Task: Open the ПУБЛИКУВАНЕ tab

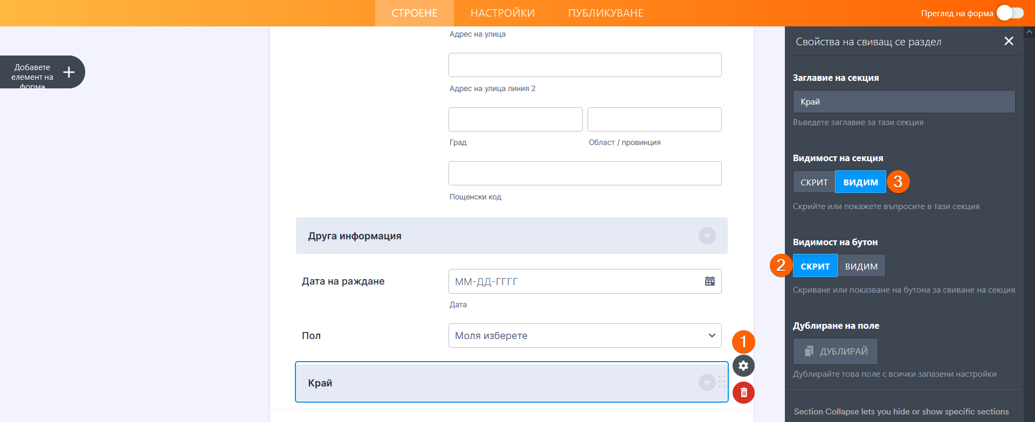Action: tap(605, 13)
